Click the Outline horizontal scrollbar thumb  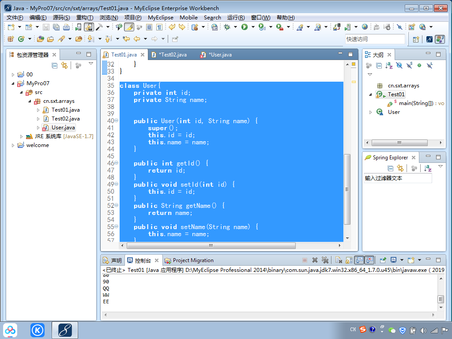(x=399, y=143)
